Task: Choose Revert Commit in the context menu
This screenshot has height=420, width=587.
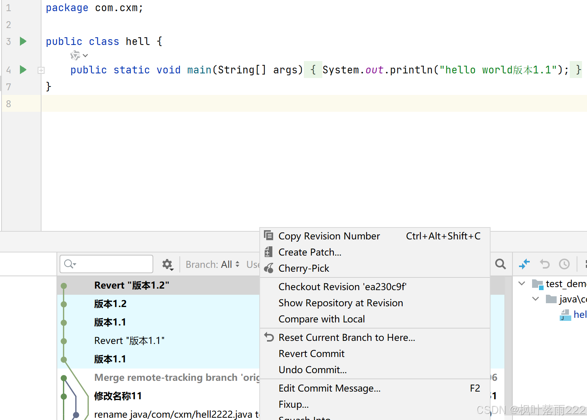Action: pos(312,354)
